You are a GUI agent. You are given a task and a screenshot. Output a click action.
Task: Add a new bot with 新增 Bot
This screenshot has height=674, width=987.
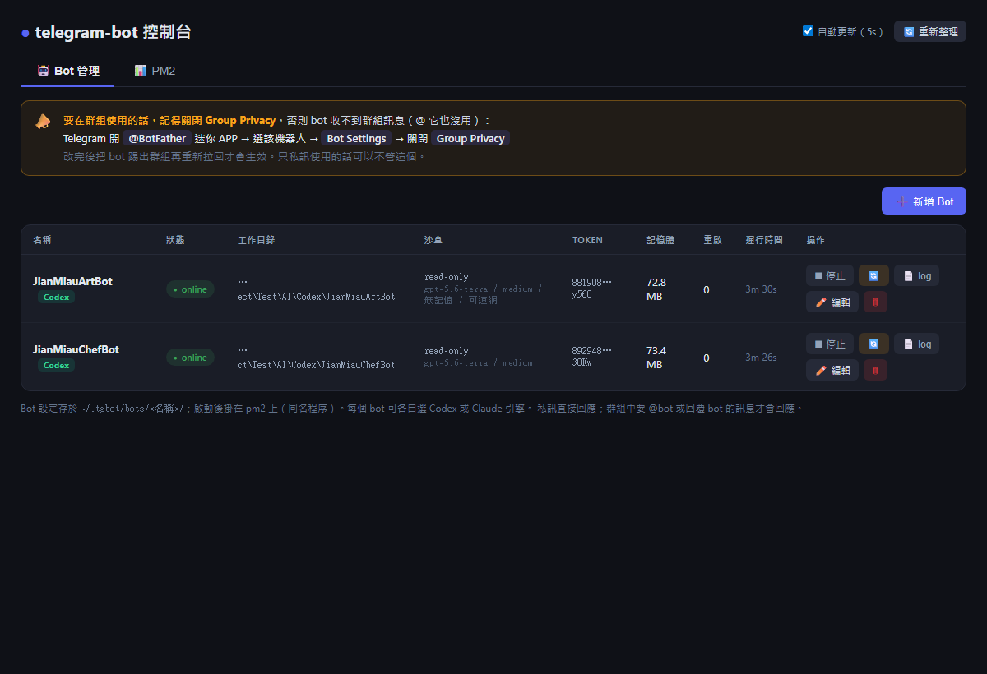point(924,201)
